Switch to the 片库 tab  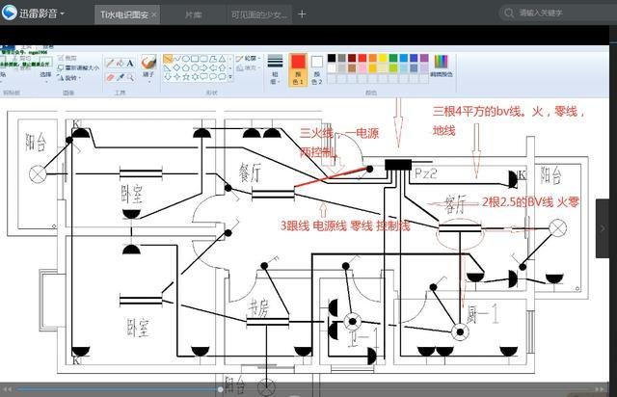coord(193,14)
